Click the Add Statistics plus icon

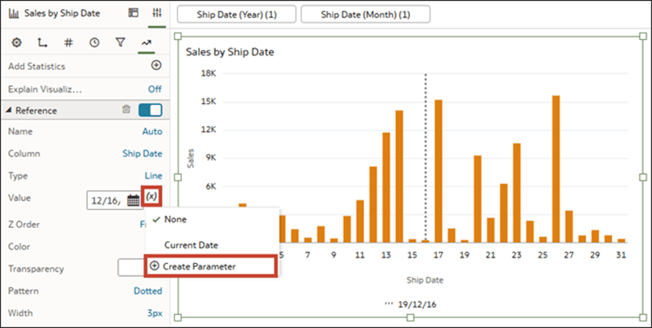coord(156,66)
